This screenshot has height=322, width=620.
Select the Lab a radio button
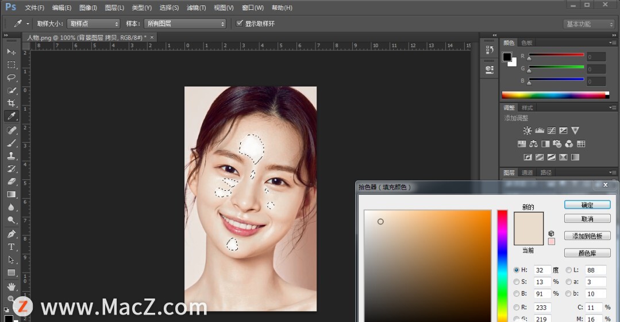pyautogui.click(x=569, y=282)
